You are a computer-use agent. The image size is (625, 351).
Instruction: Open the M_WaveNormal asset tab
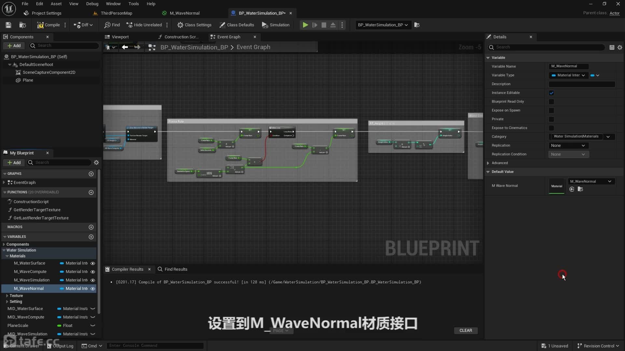185,13
